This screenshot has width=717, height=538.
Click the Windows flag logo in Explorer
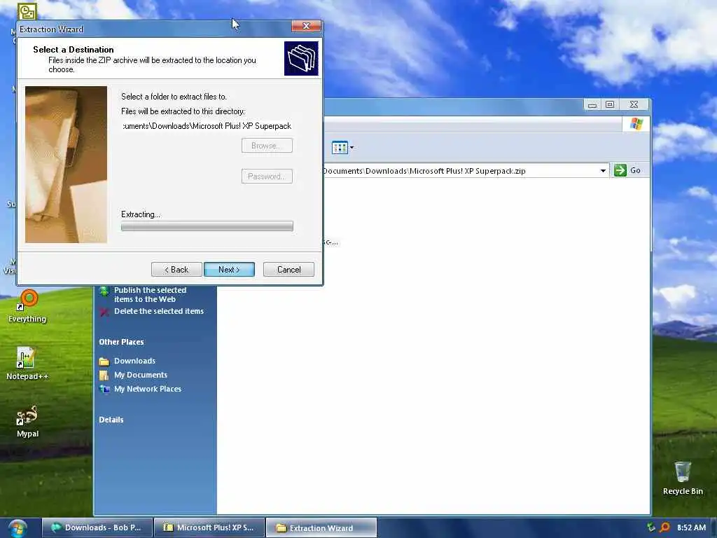636,124
